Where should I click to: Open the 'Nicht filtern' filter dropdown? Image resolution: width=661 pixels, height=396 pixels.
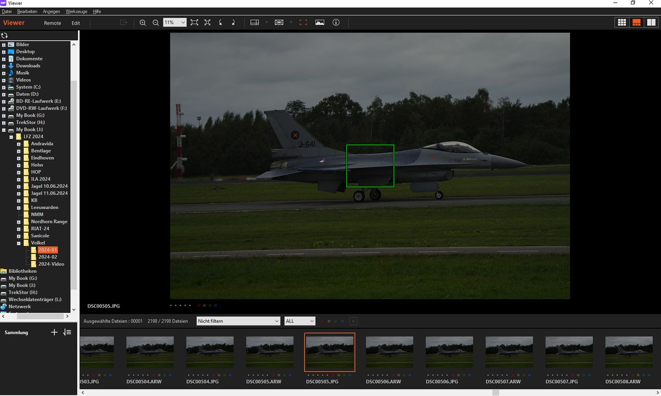(238, 321)
